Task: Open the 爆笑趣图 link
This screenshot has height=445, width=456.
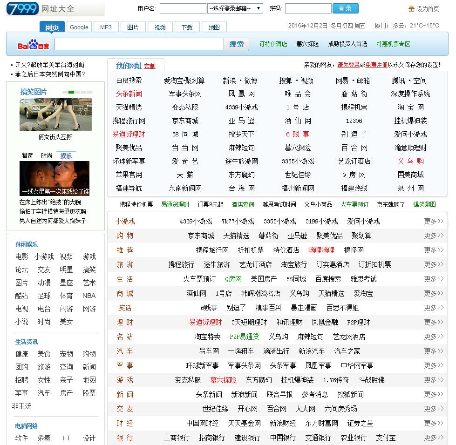Action: coord(425,204)
